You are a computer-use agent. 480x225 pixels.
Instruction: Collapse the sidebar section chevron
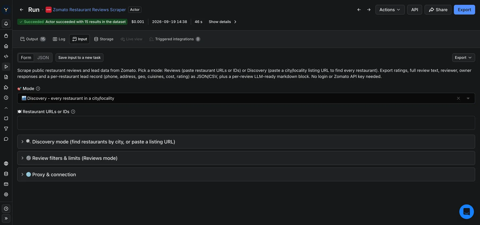[x=6, y=108]
